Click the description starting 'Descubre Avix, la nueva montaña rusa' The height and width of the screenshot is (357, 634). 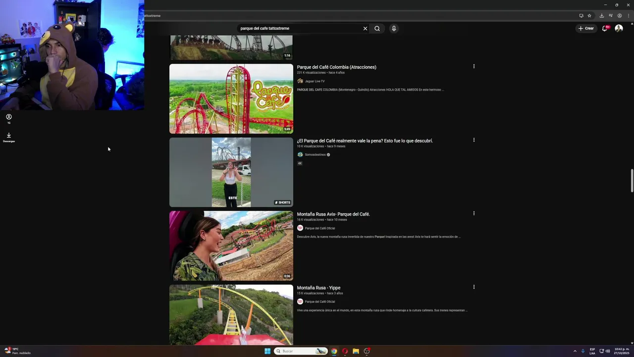[x=378, y=237]
